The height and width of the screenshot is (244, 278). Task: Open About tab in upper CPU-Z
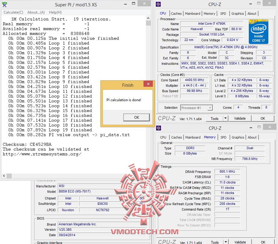[252, 14]
